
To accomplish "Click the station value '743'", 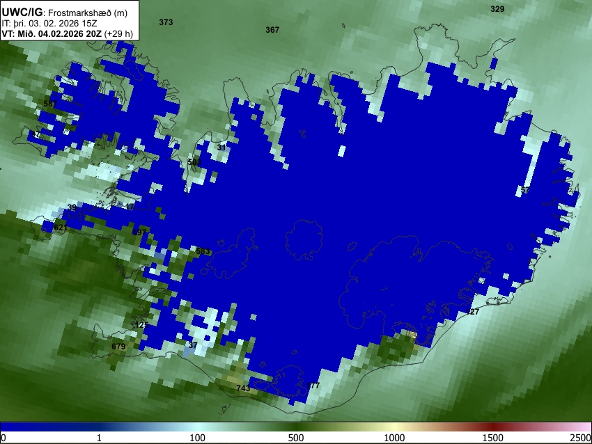I will click(243, 388).
